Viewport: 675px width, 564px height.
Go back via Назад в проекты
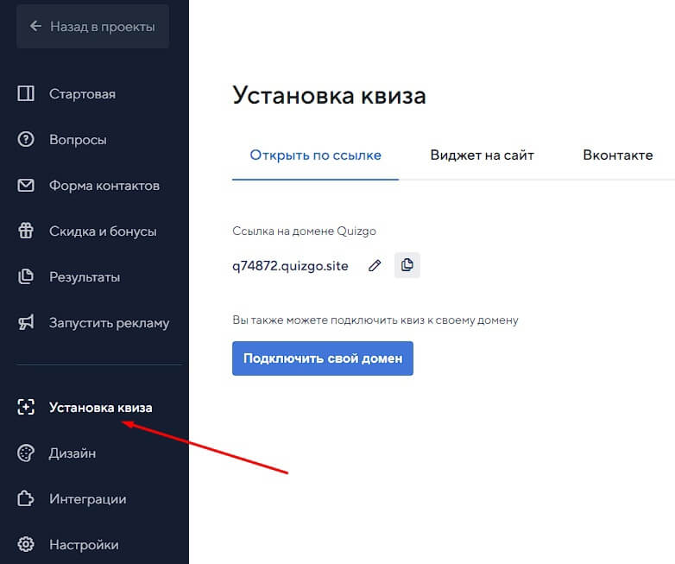click(92, 27)
